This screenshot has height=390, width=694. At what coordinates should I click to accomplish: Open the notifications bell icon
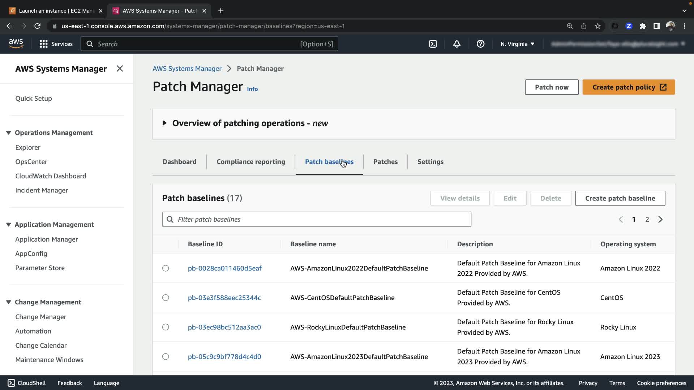[x=457, y=44]
